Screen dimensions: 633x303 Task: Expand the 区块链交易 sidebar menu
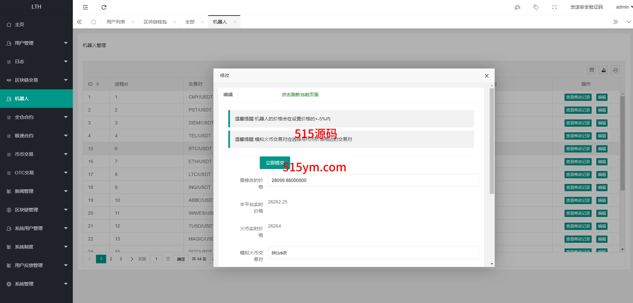click(x=36, y=80)
